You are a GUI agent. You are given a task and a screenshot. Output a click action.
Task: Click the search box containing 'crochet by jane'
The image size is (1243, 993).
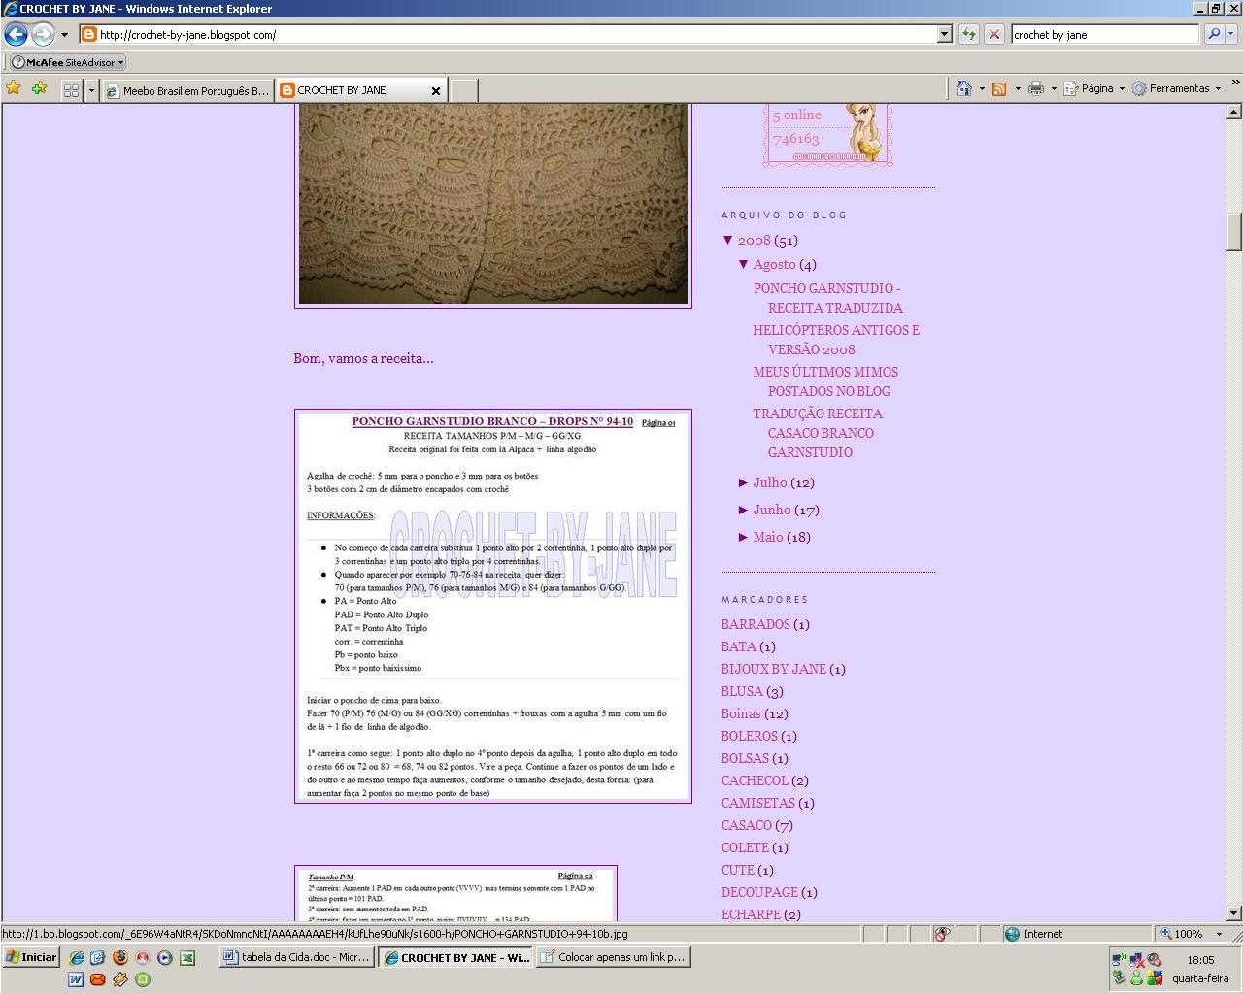click(x=1104, y=35)
